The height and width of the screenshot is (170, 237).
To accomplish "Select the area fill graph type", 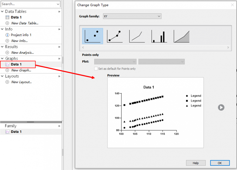I will [181, 36].
